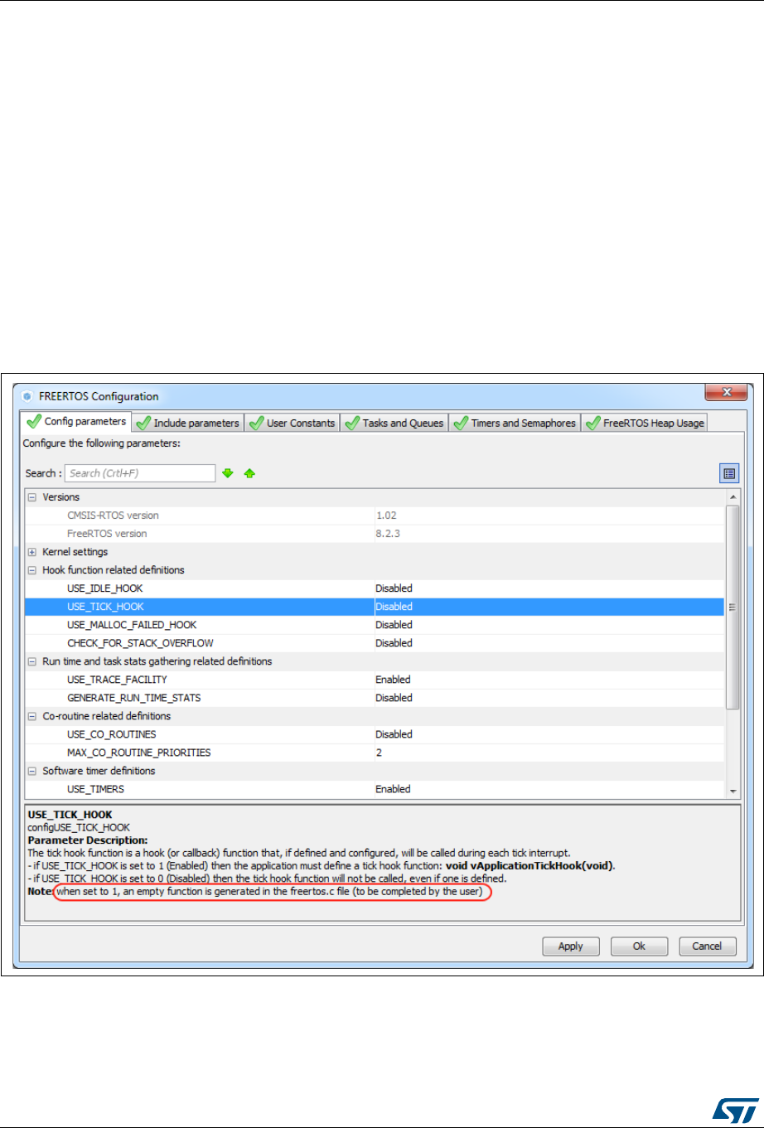Select the FreeRTOS version row

point(375,534)
